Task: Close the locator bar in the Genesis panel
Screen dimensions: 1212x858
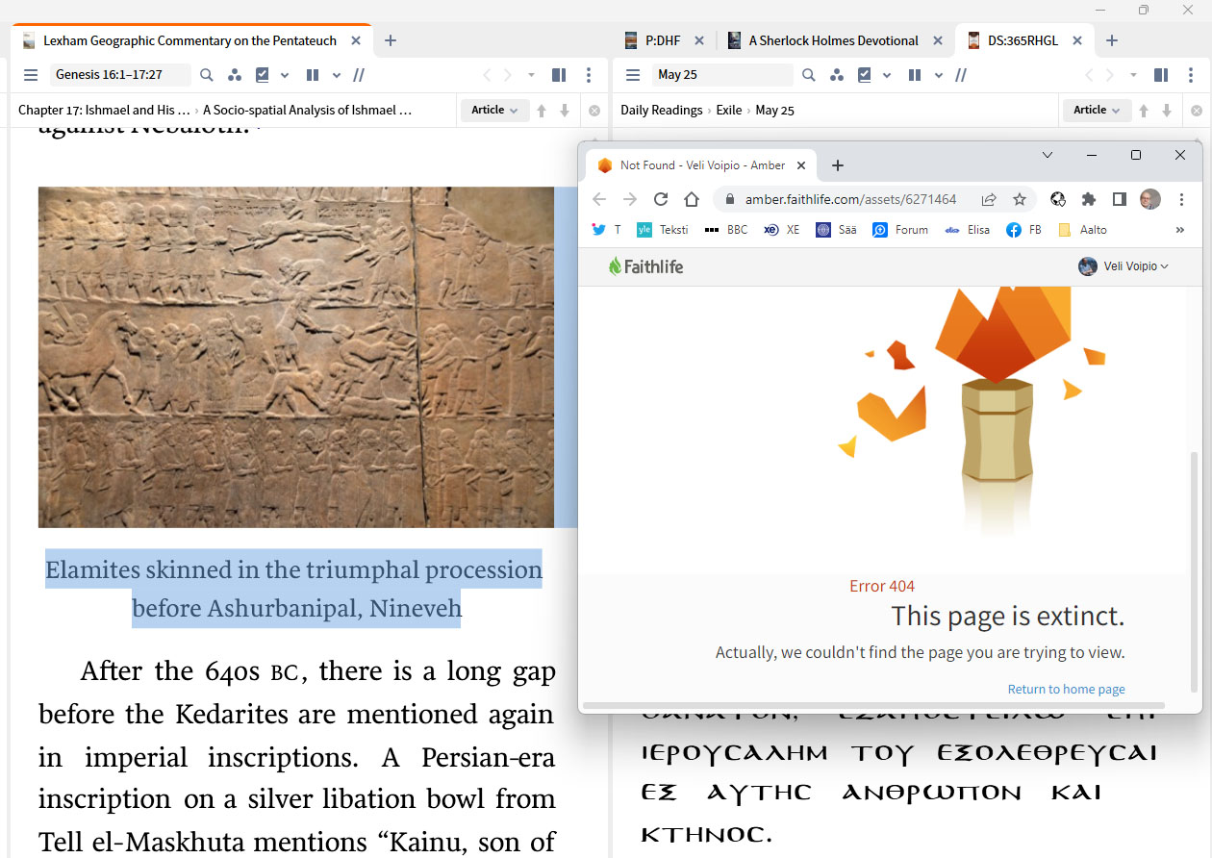Action: 594,111
